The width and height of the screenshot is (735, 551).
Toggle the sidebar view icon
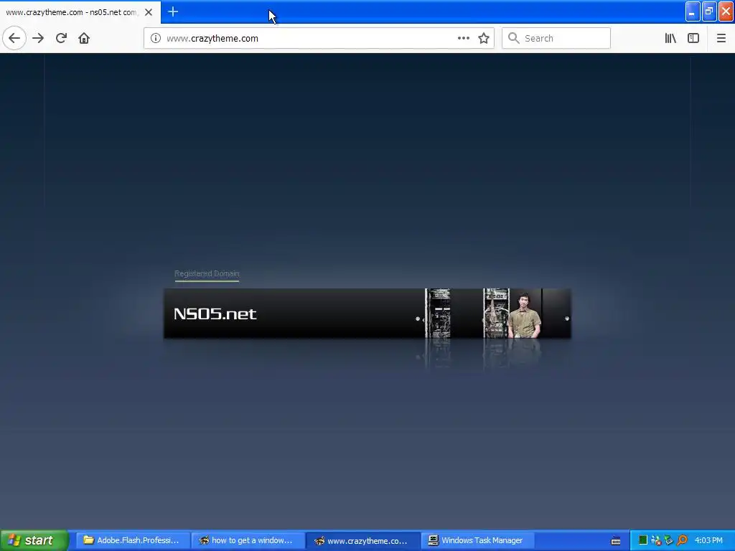[x=693, y=38]
